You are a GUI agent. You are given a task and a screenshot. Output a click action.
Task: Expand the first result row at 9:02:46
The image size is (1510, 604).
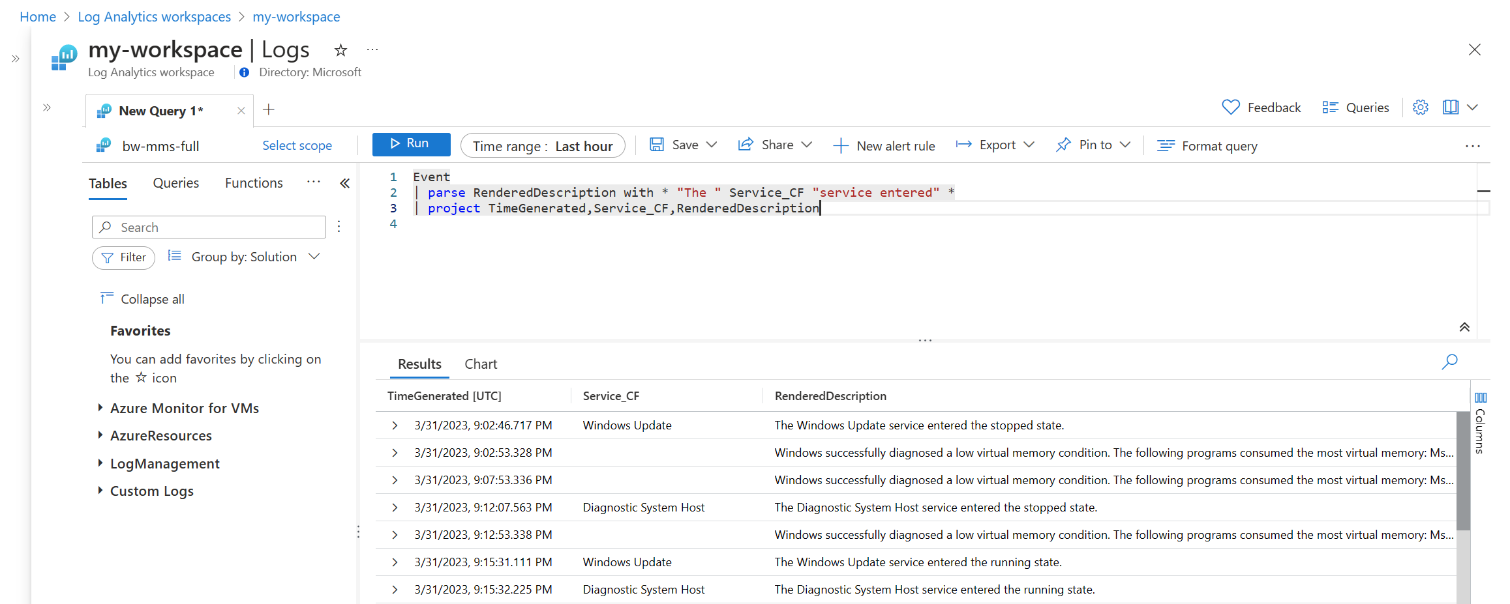pyautogui.click(x=395, y=425)
